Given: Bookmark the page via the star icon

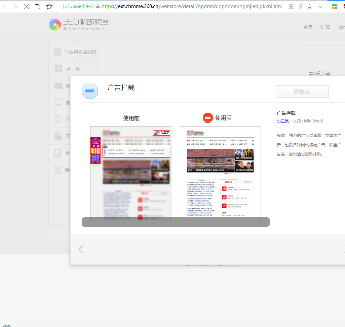Looking at the screenshot, I should 309,6.
